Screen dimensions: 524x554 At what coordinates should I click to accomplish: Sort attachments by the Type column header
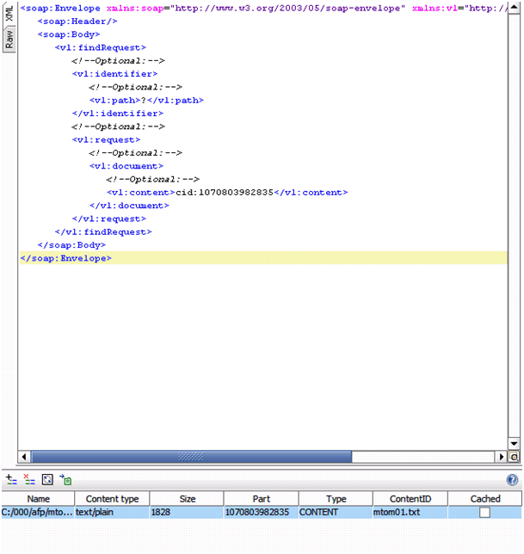[336, 499]
